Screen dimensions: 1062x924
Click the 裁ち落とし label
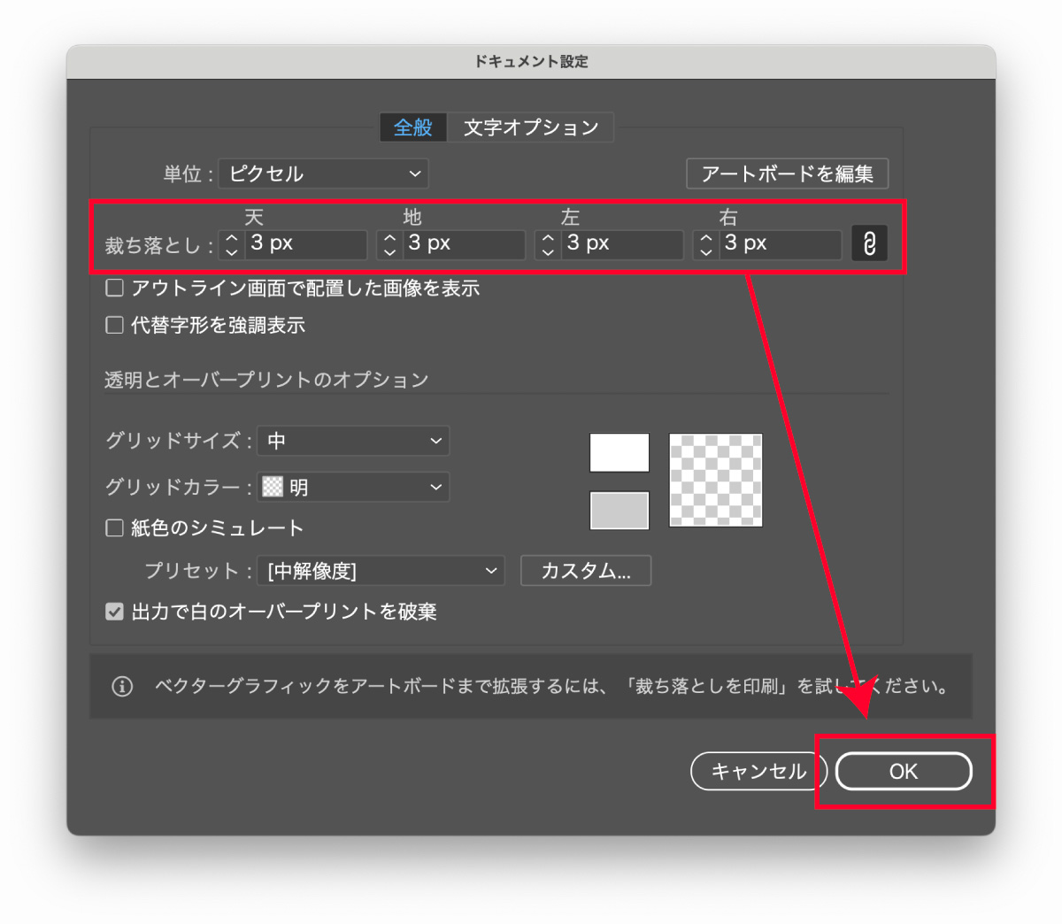pos(159,245)
